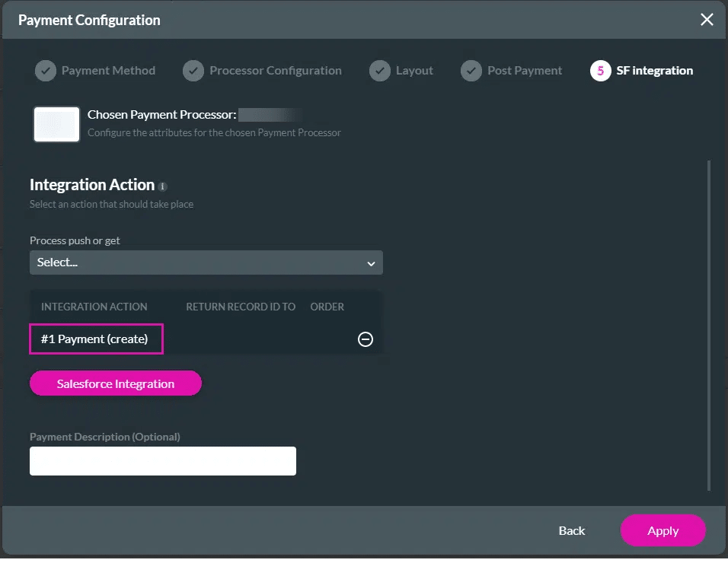Click the checkmark on Payment Method step
Screen dimensions: 728x563
pos(45,70)
